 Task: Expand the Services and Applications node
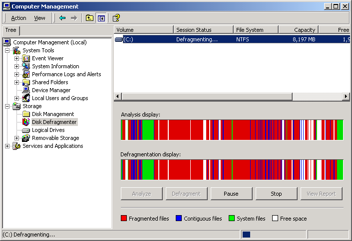(7, 146)
